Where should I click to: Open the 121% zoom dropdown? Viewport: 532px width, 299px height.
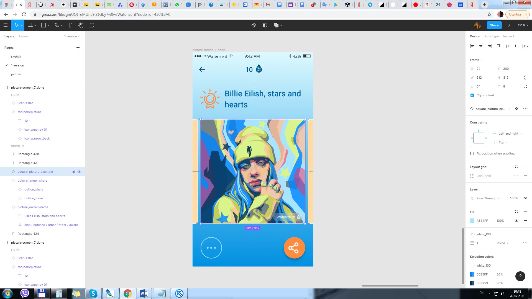[x=523, y=25]
